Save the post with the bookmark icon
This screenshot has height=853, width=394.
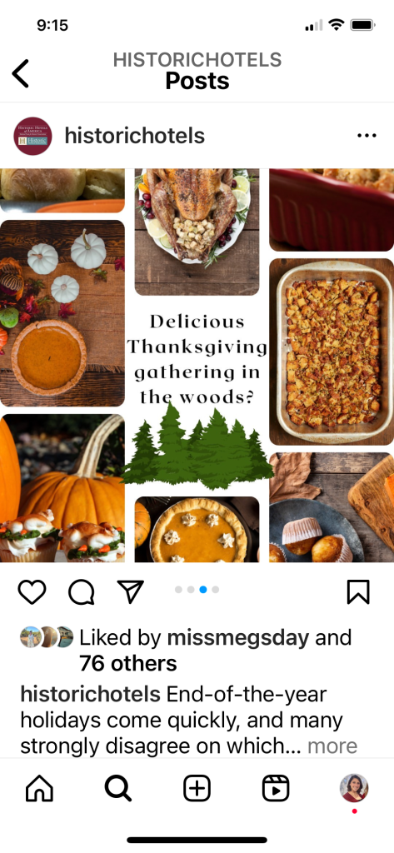358,592
